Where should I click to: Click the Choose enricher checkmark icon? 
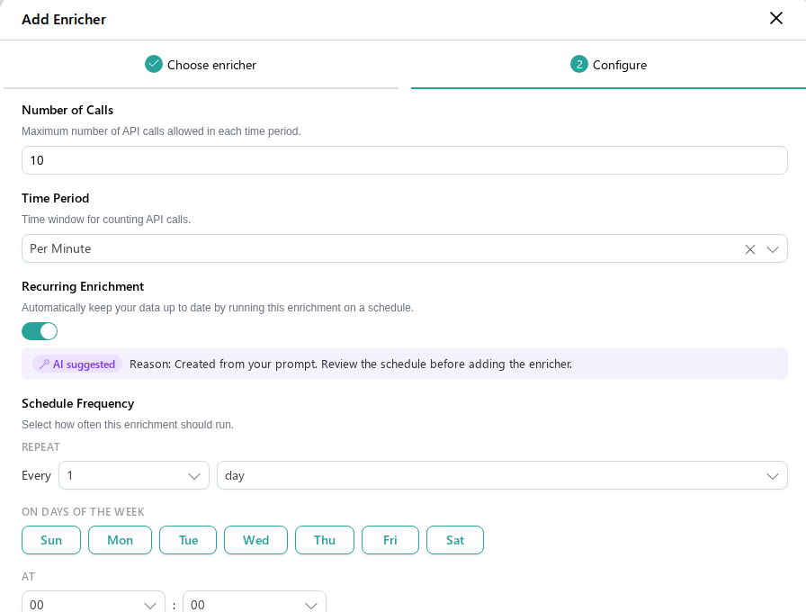coord(153,64)
